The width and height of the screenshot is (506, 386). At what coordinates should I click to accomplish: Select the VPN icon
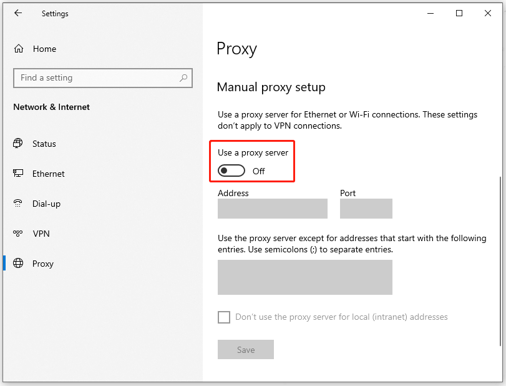(x=18, y=233)
